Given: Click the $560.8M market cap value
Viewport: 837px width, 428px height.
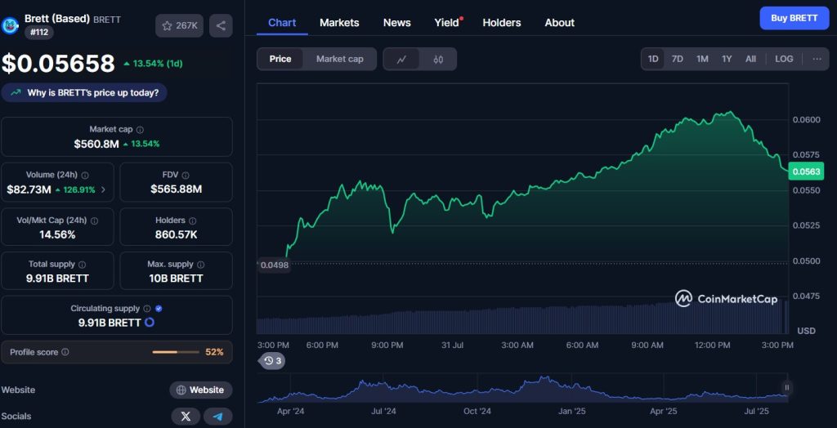Looking at the screenshot, I should click(96, 144).
